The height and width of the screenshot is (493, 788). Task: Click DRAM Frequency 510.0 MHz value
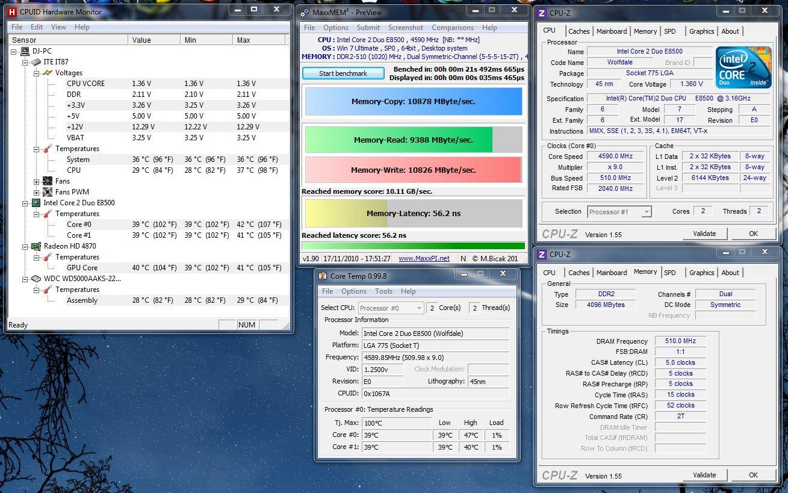click(x=680, y=341)
